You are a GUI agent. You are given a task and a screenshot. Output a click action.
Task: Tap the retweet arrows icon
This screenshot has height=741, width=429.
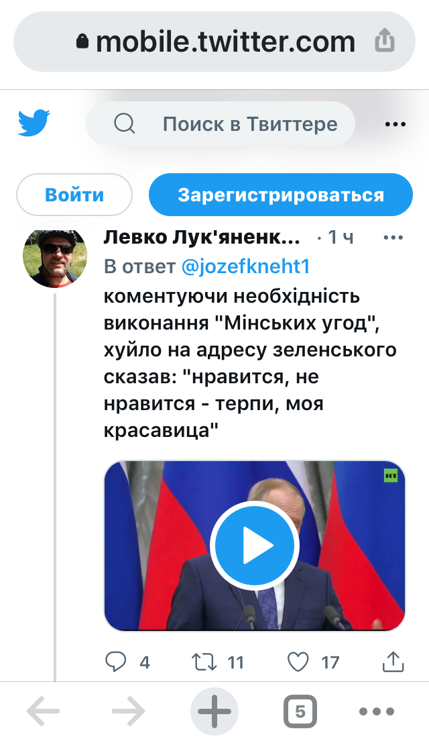pos(204,662)
